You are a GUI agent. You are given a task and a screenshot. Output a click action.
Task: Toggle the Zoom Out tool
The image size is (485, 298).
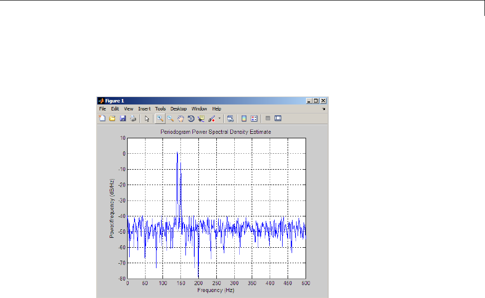pyautogui.click(x=170, y=118)
